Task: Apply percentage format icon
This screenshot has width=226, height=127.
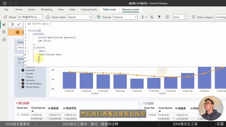Action: [151, 17]
